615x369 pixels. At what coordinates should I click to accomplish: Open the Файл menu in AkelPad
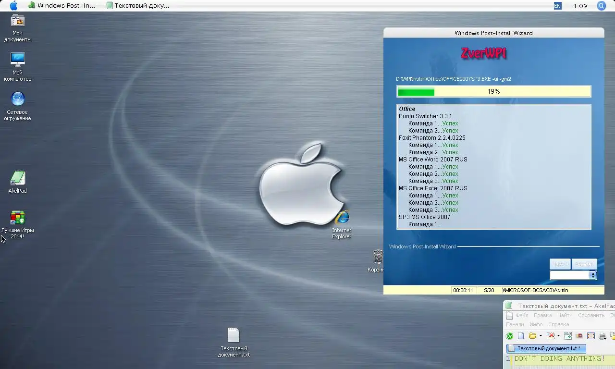(x=522, y=315)
